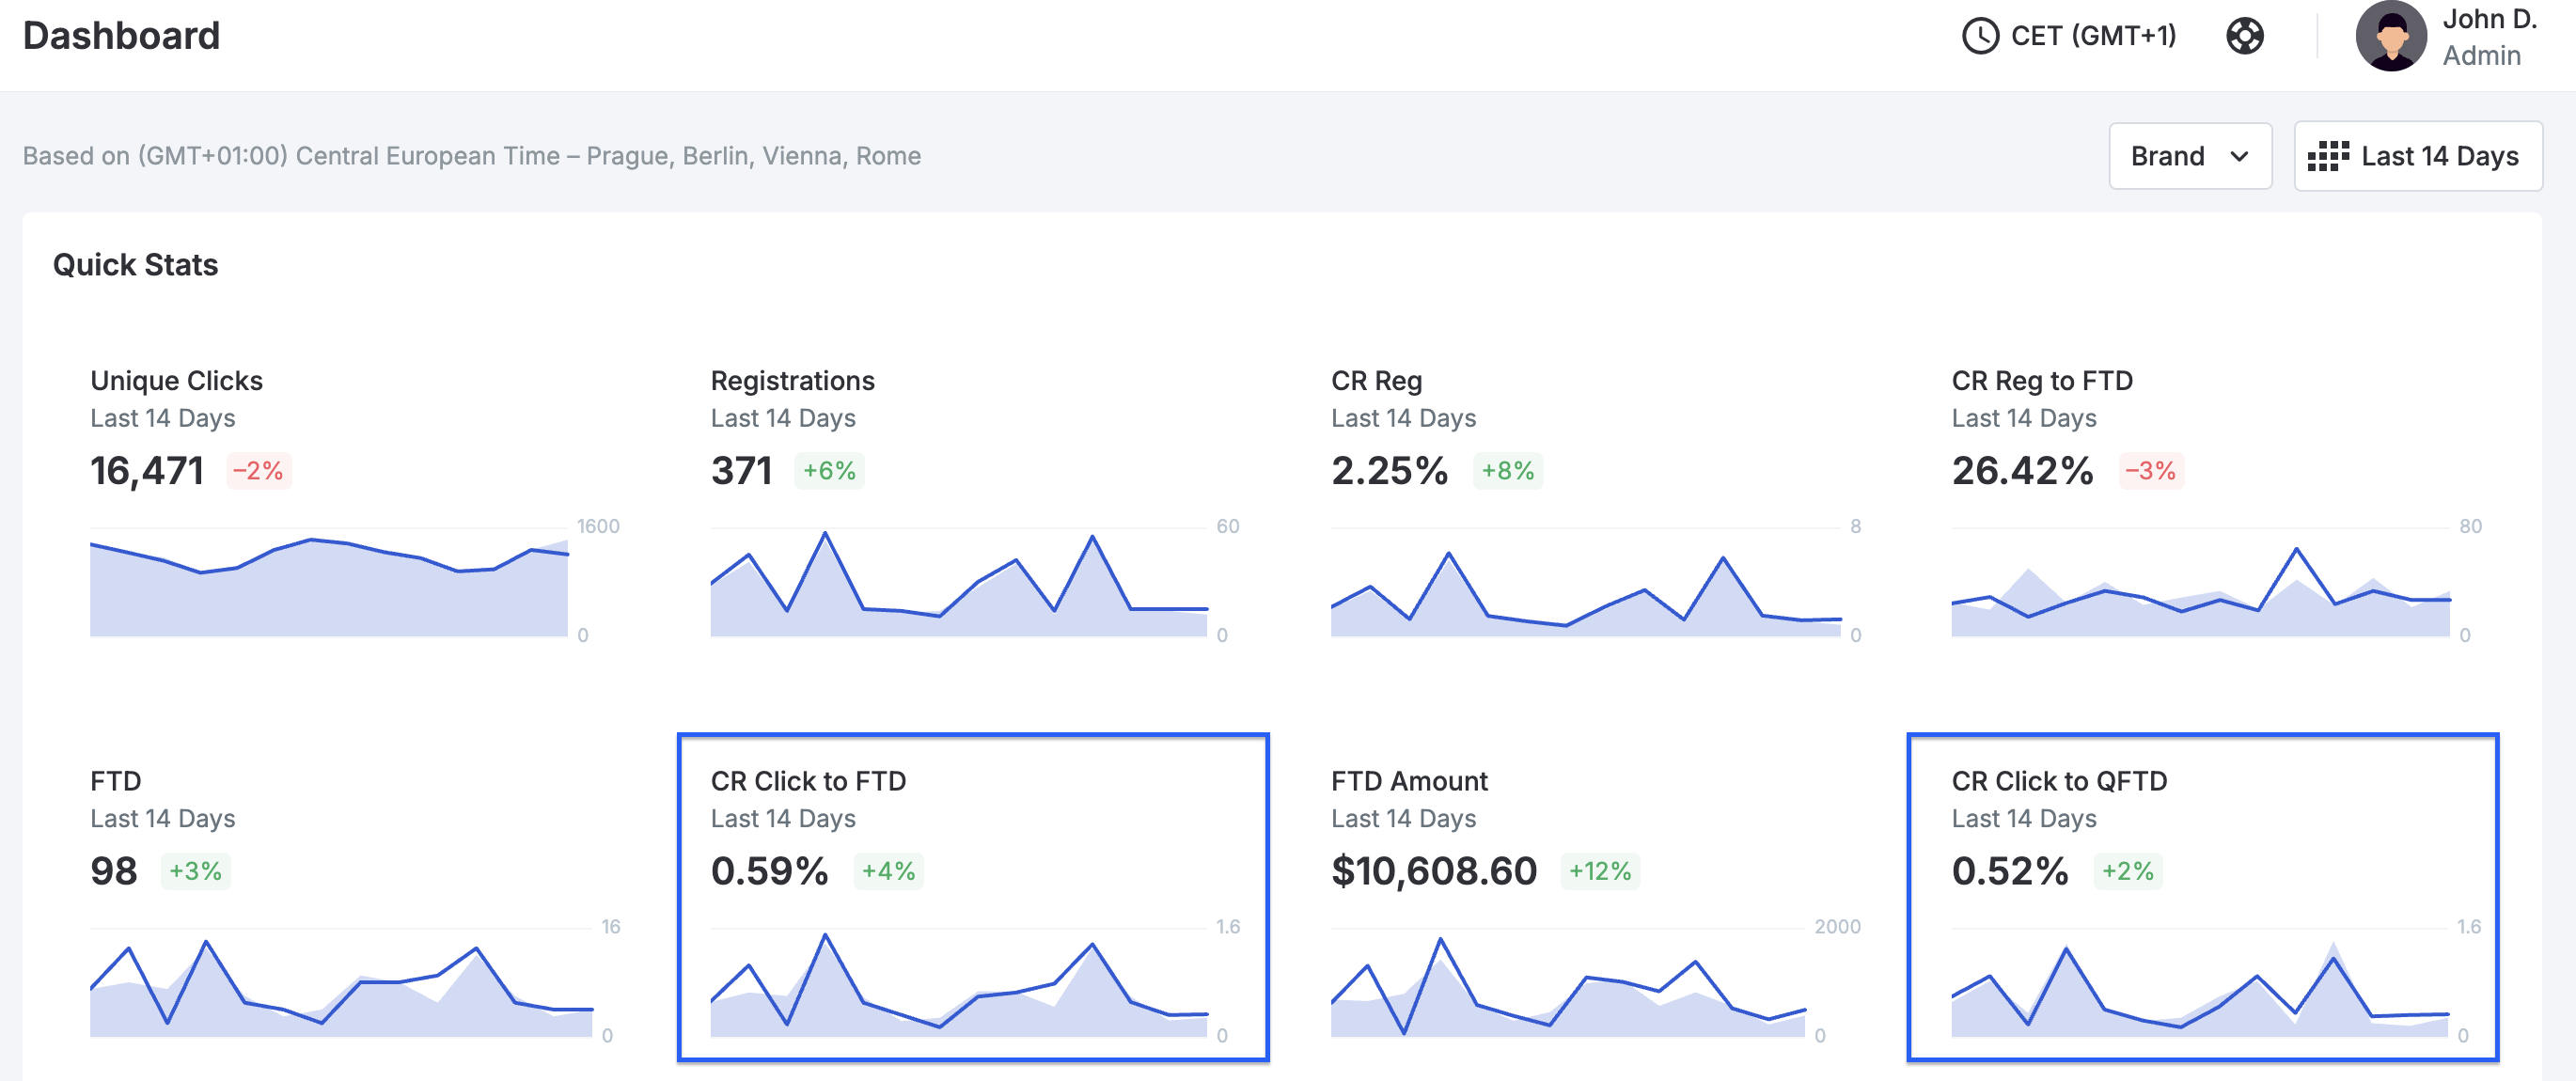The height and width of the screenshot is (1081, 2576).
Task: Click the CET (GMT+1) timezone label
Action: point(2093,36)
